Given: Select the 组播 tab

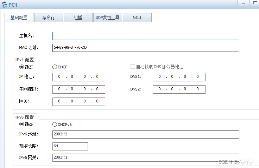Looking at the screenshot, I should pyautogui.click(x=78, y=18).
